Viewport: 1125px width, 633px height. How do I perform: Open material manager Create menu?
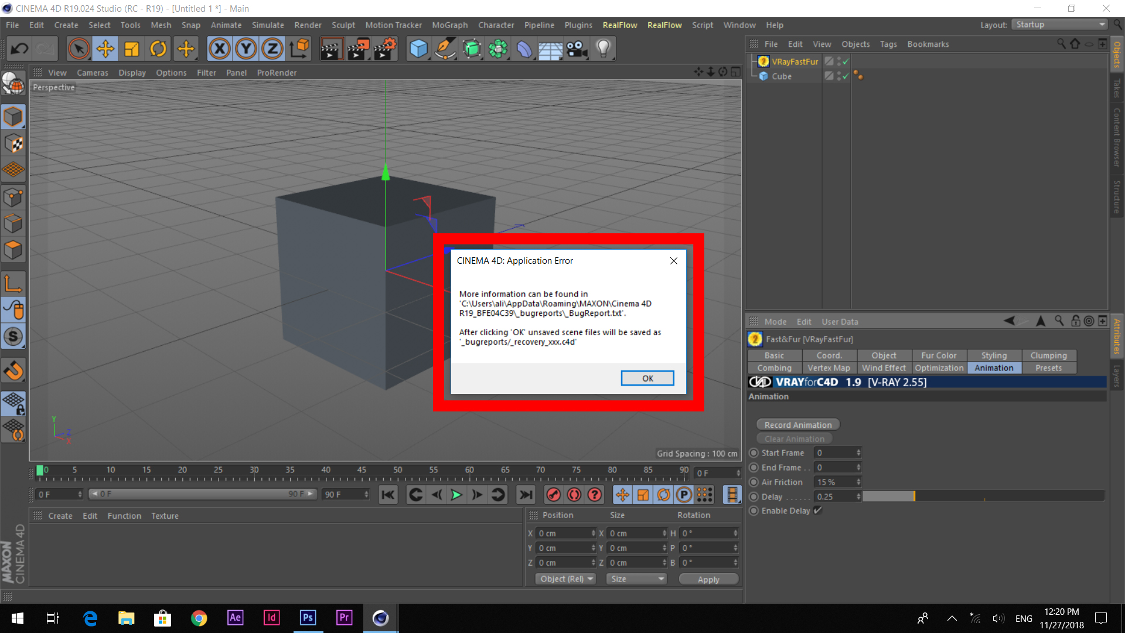[60, 516]
